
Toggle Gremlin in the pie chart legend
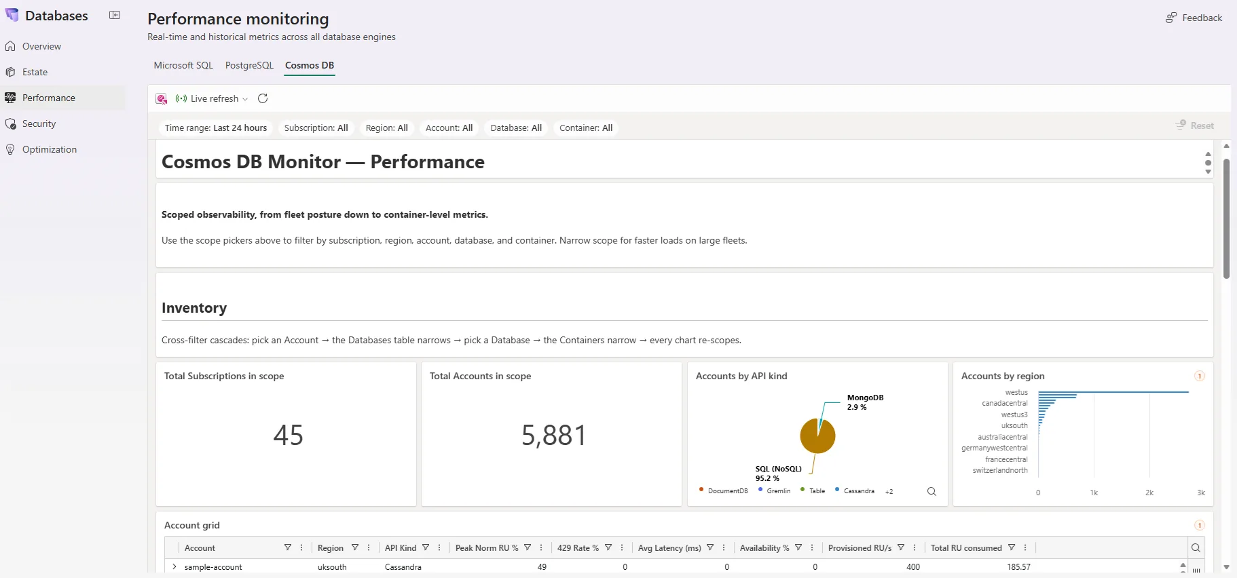point(775,490)
